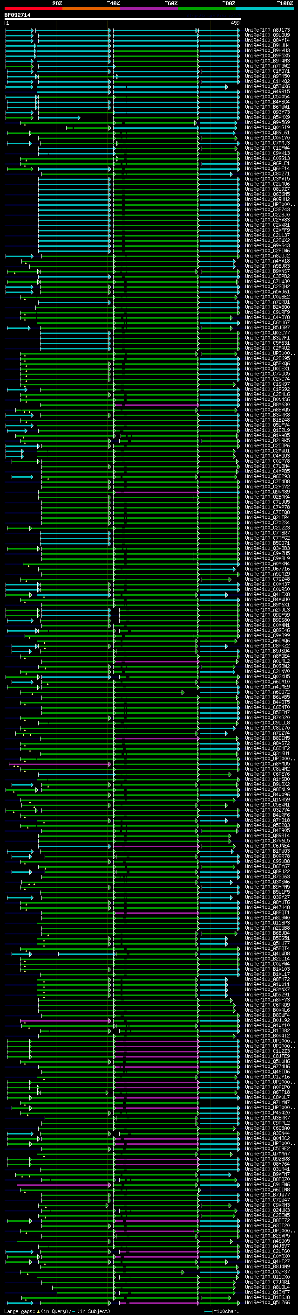Click label UniRef100_C8PKZ2

(x=267, y=646)
